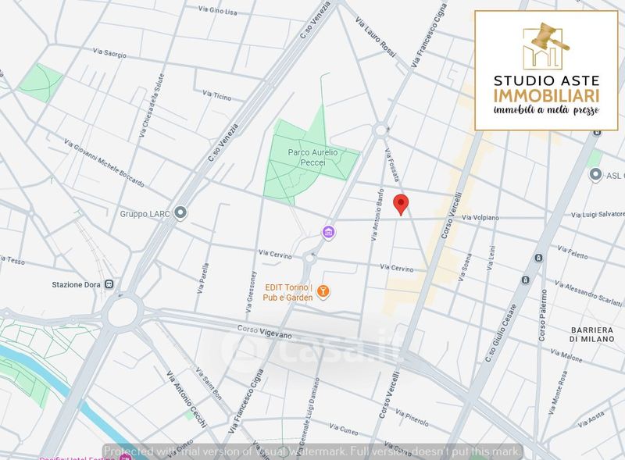625x460 pixels.
Task: Click the purple museum icon below the park
Action: click(x=329, y=233)
